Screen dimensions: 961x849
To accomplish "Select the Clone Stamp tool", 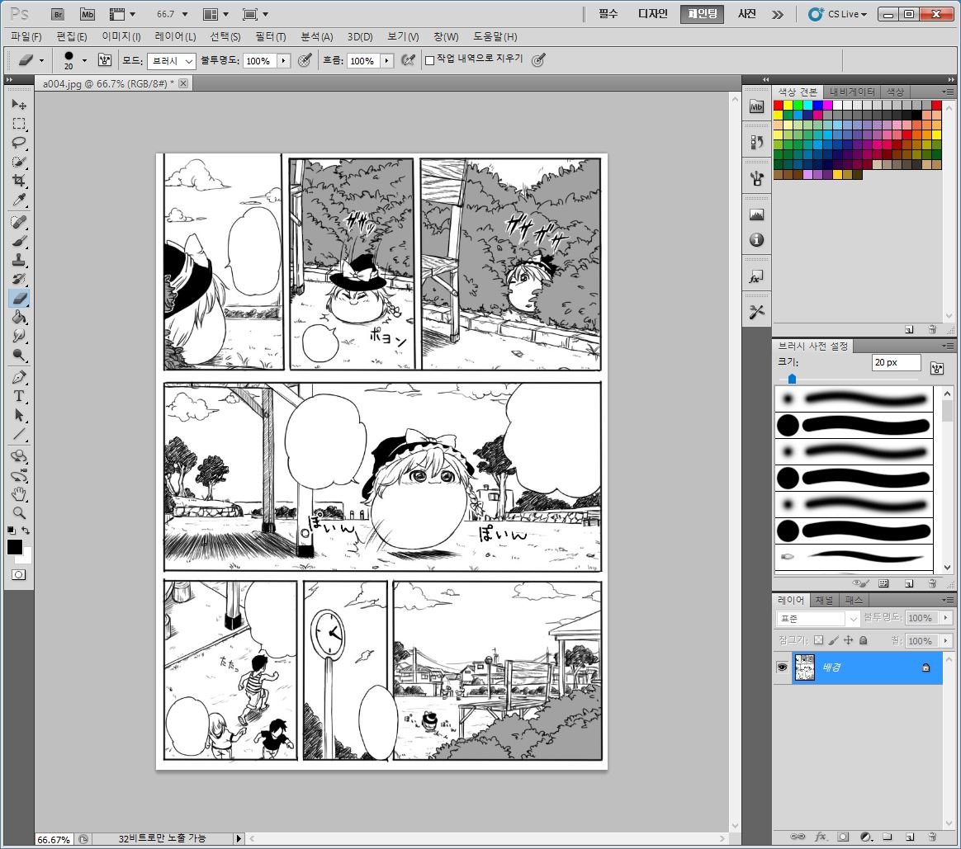I will pyautogui.click(x=19, y=260).
